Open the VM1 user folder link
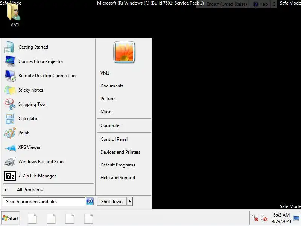 pos(105,73)
